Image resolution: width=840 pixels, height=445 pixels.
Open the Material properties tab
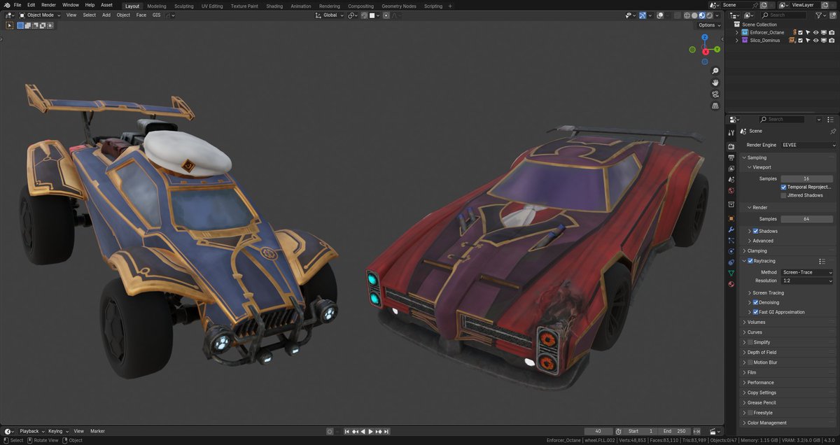[x=731, y=284]
